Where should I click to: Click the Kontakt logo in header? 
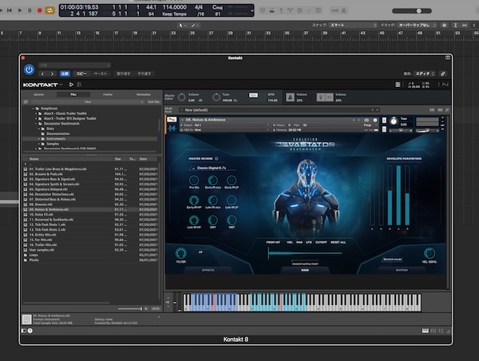click(41, 84)
